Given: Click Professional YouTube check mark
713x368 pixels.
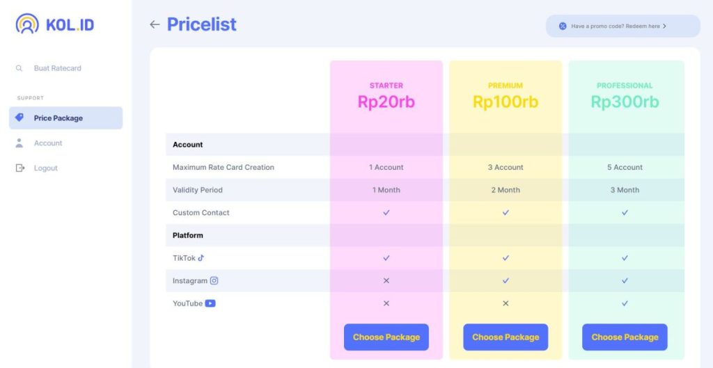Looking at the screenshot, I should tap(625, 303).
